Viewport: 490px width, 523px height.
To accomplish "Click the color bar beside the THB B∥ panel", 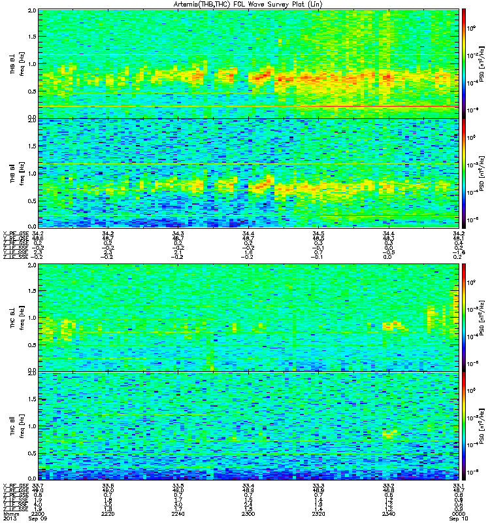I will coord(463,173).
